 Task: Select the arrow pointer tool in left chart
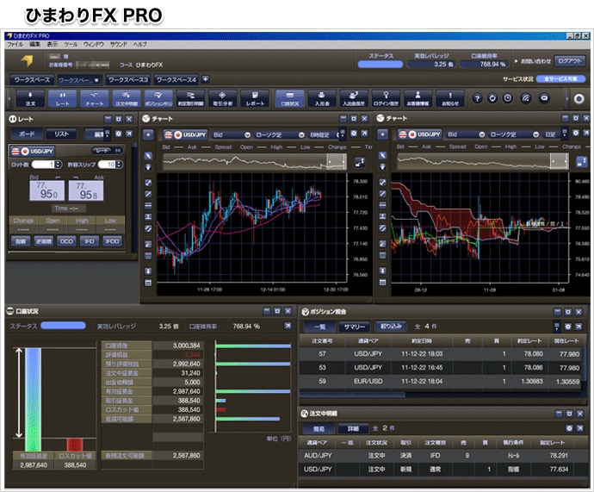coord(148,156)
